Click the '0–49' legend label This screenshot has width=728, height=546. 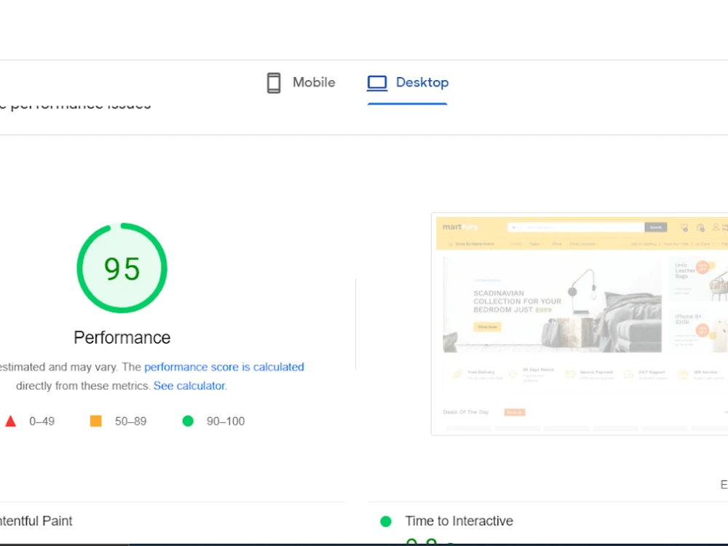(x=41, y=421)
